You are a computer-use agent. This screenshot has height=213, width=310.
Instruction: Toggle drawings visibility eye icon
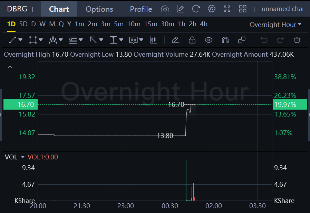point(209,40)
